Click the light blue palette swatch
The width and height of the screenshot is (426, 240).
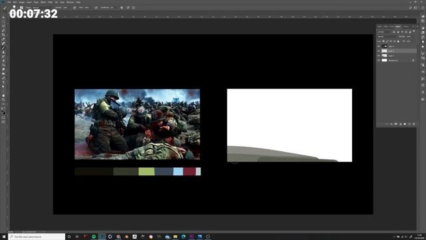click(x=178, y=171)
